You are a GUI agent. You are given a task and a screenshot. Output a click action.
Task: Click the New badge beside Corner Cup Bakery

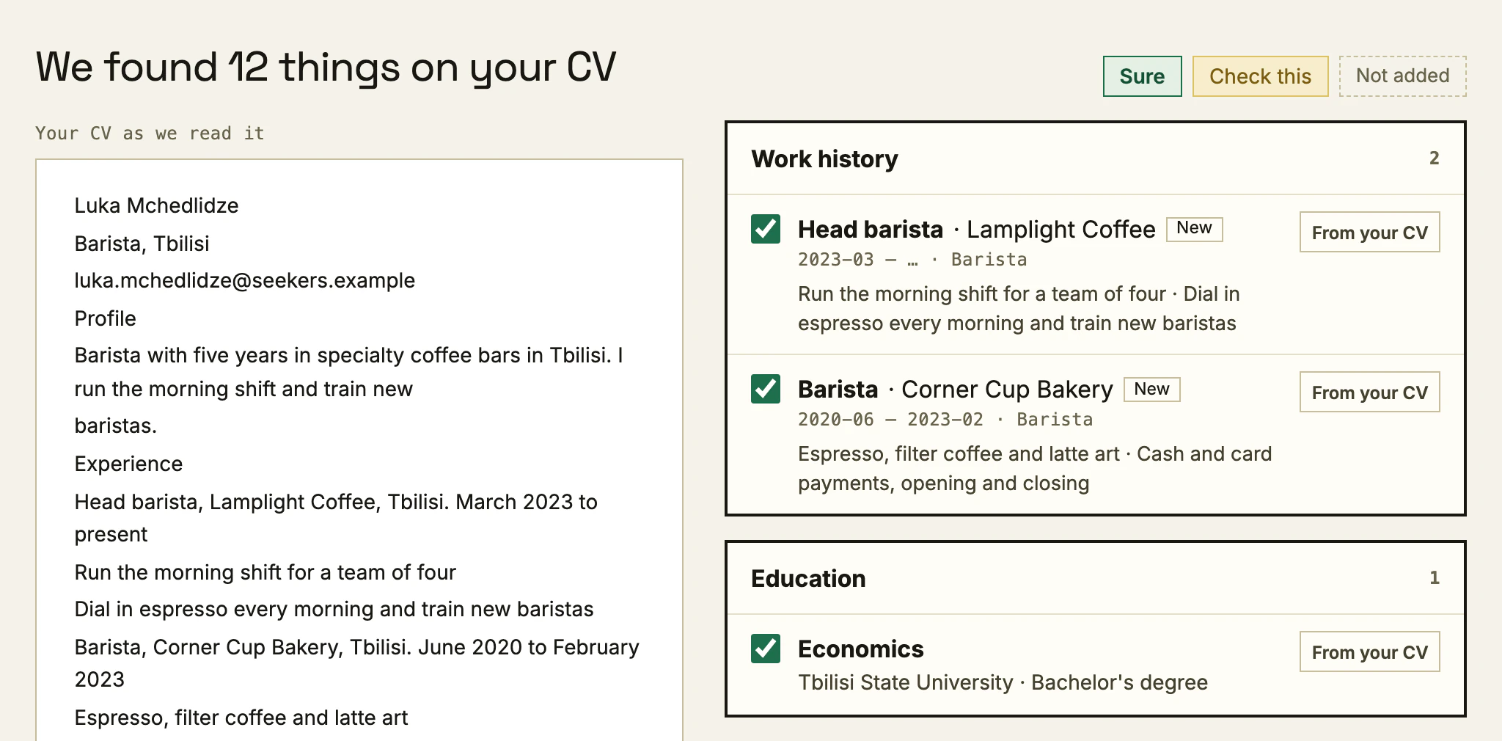pos(1151,389)
